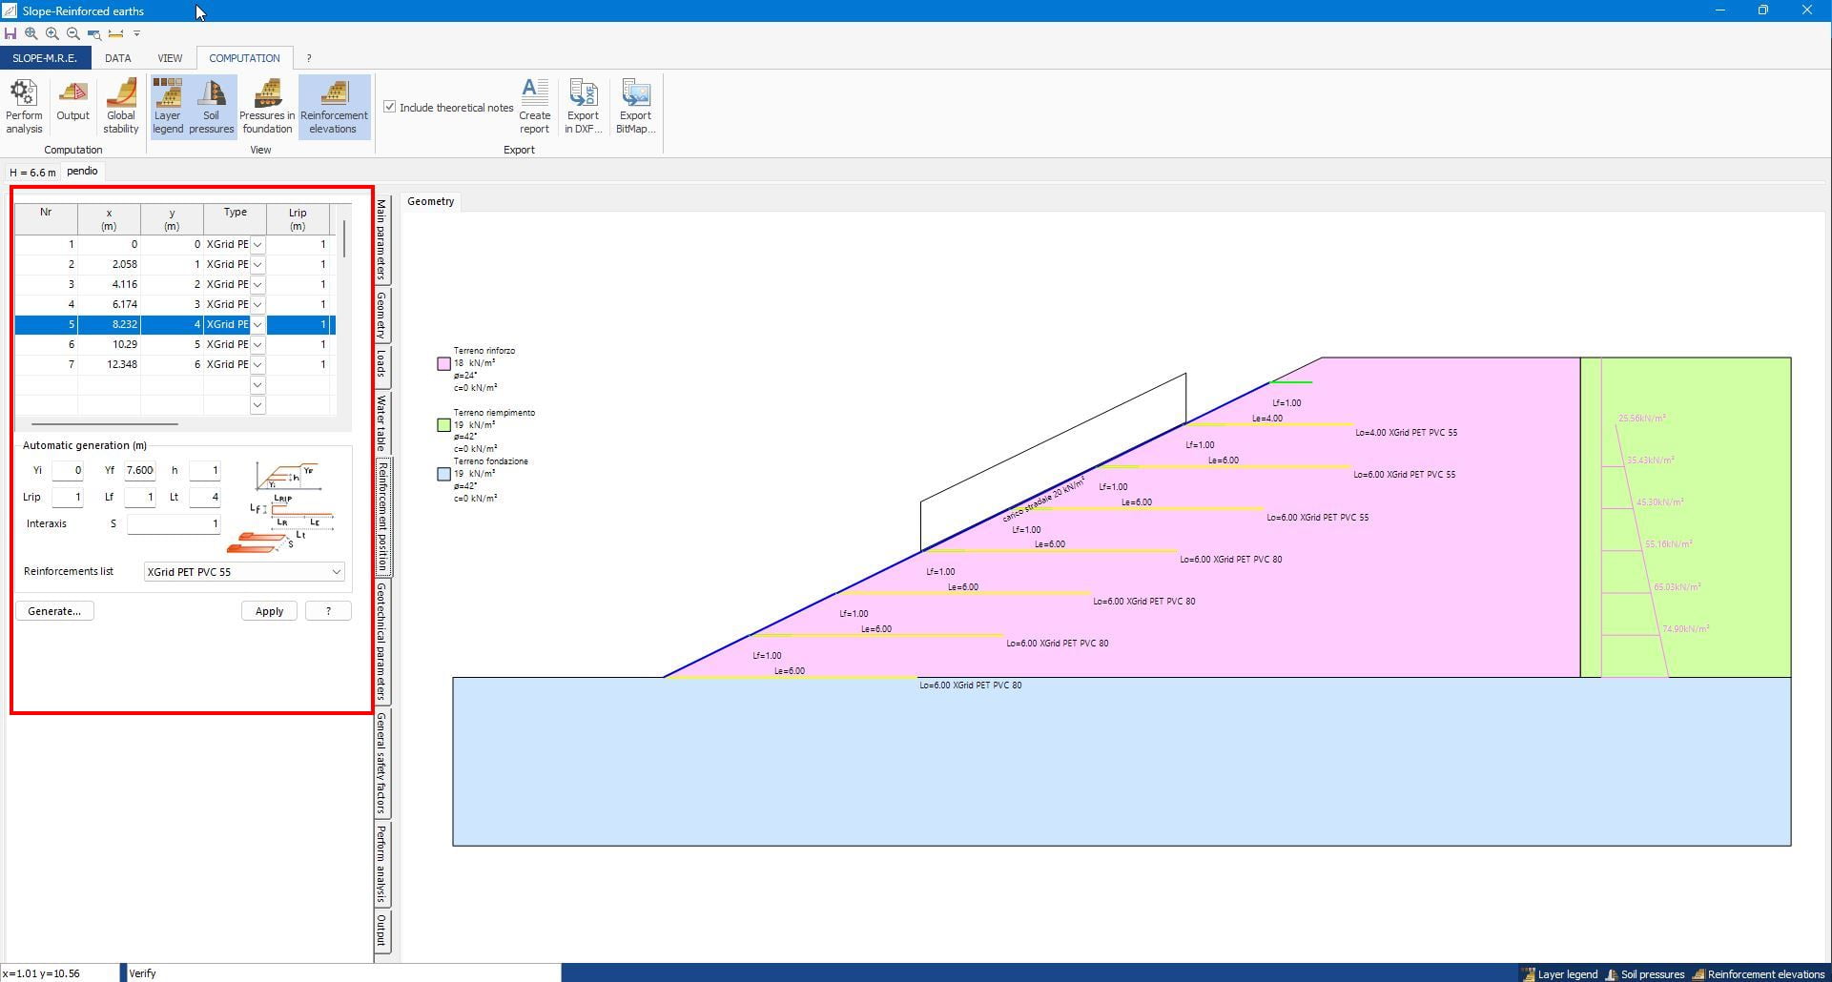Image resolution: width=1832 pixels, height=982 pixels.
Task: Click the pink Terreno rinforzo legend swatch
Action: 443,363
